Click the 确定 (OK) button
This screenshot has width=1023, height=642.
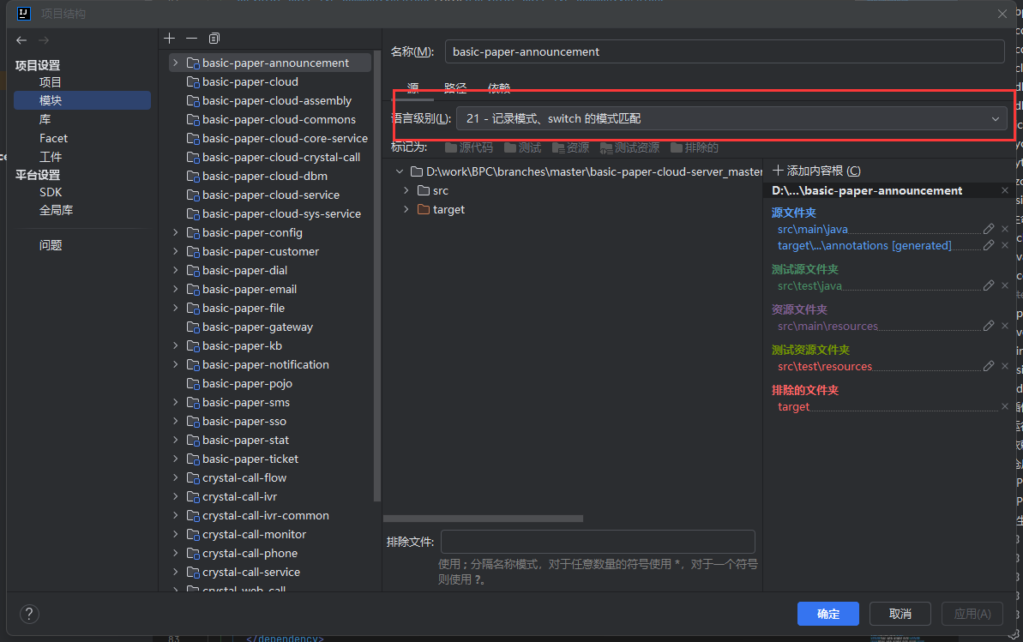(x=827, y=614)
